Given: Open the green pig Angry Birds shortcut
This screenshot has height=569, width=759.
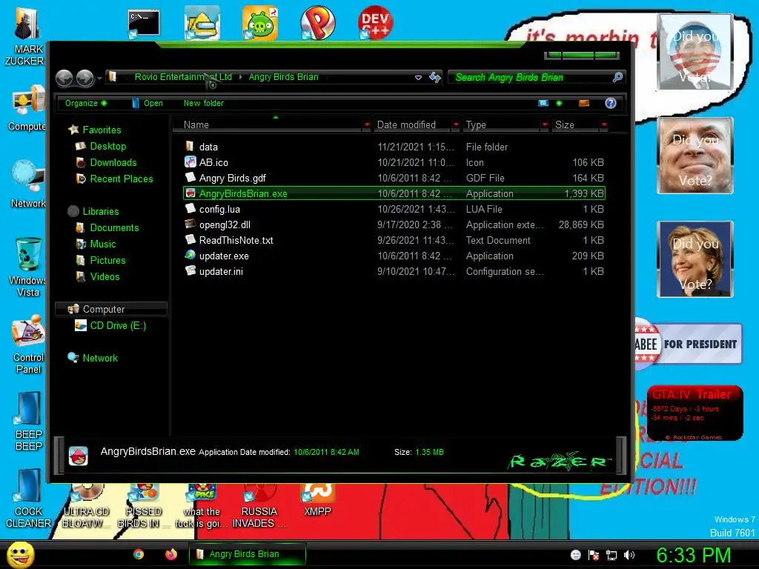Looking at the screenshot, I should (260, 22).
